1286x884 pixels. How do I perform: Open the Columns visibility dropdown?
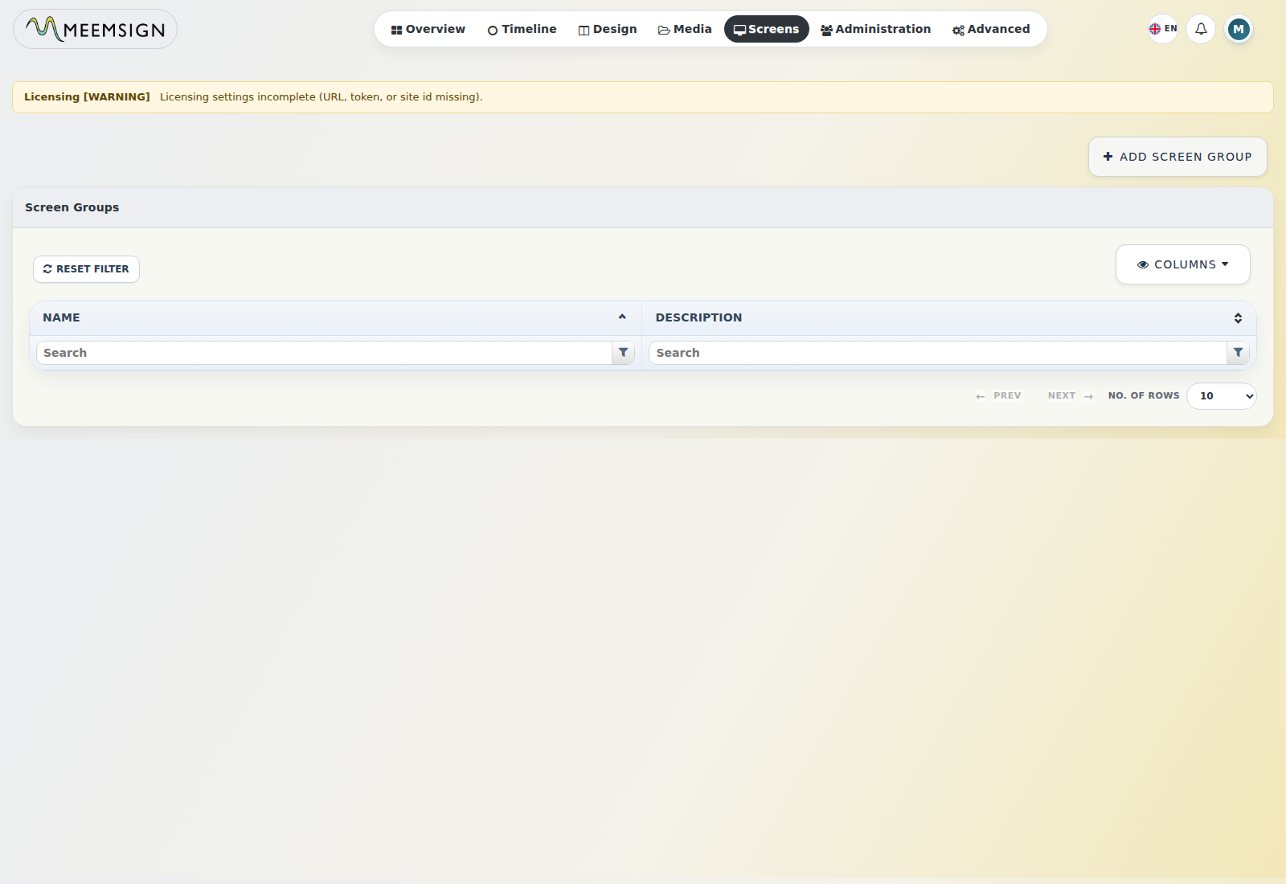pyautogui.click(x=1183, y=264)
